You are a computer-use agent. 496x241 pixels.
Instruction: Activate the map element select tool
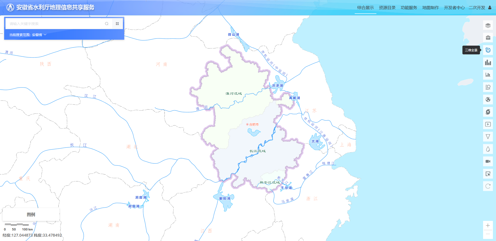488,173
